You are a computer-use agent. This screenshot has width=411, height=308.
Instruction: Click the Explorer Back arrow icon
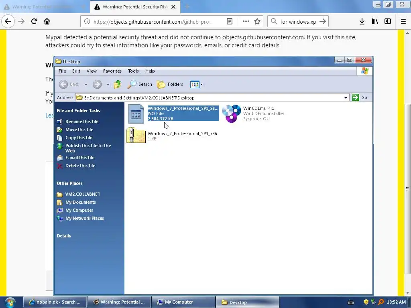(63, 84)
